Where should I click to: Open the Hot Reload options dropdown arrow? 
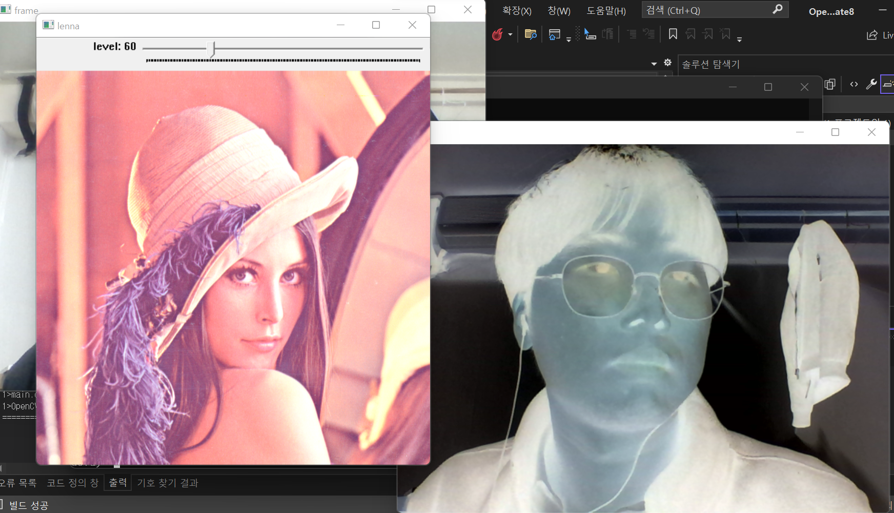[510, 34]
